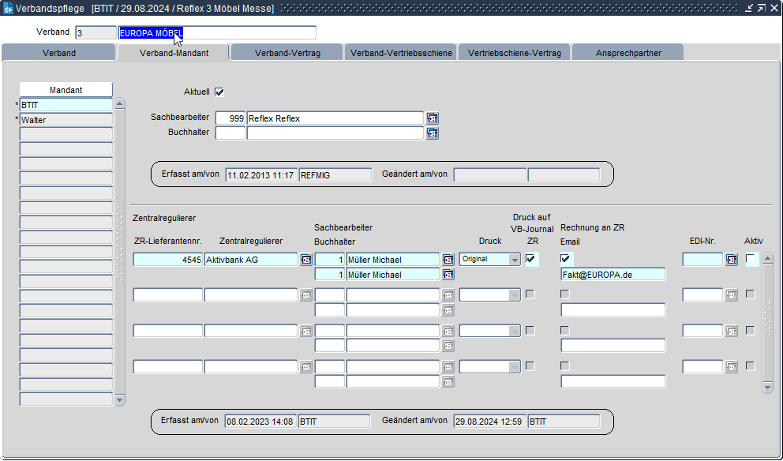
Task: Enable the Aktiv checkbox for Aktivbank AG
Action: [x=750, y=259]
